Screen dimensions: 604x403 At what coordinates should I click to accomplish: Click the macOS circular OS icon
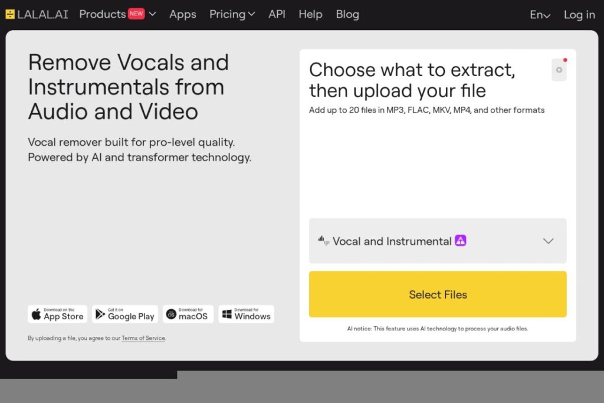pyautogui.click(x=171, y=314)
